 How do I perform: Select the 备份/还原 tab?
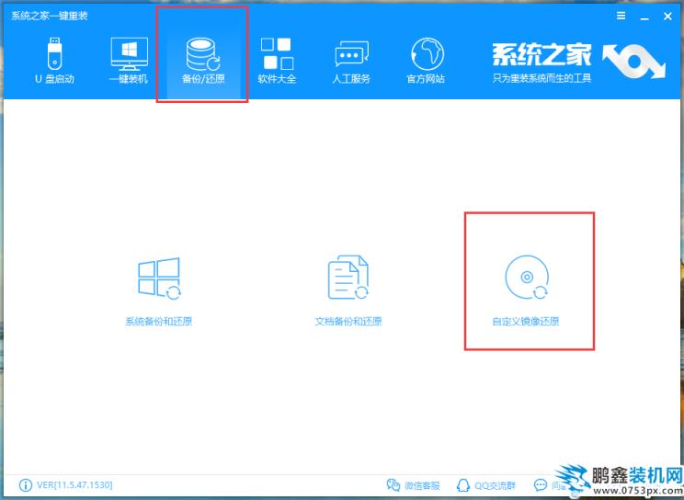(203, 61)
